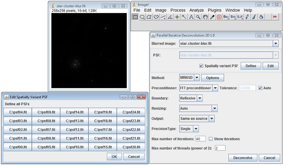Click the Max number of iterations field

(x=200, y=139)
